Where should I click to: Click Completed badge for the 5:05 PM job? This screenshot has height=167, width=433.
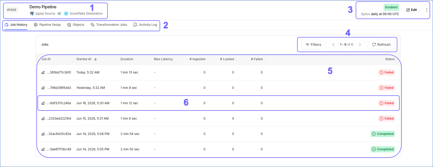[383, 149]
